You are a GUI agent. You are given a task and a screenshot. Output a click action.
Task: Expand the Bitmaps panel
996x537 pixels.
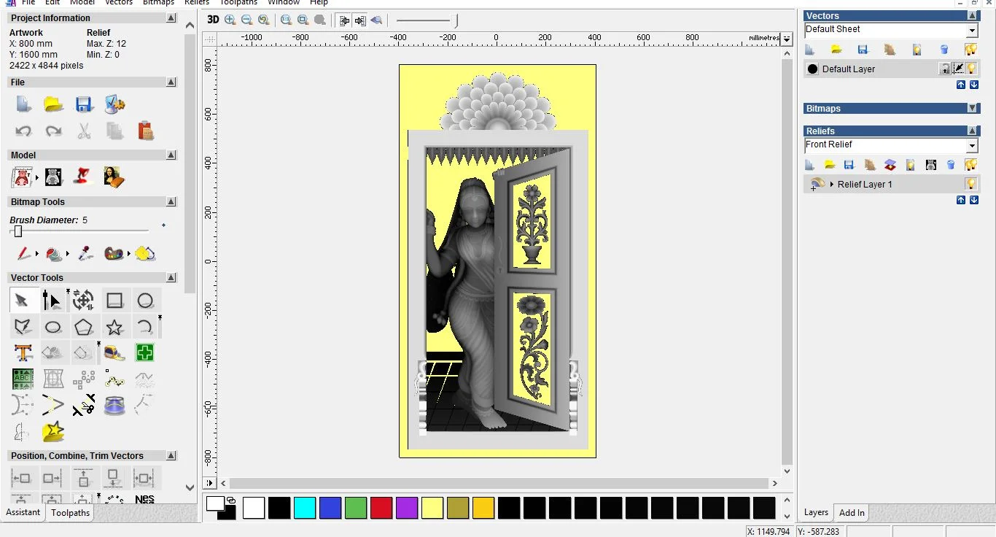coord(972,108)
